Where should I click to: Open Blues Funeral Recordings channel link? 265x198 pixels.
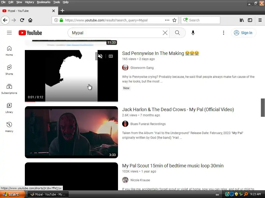pos(148,124)
